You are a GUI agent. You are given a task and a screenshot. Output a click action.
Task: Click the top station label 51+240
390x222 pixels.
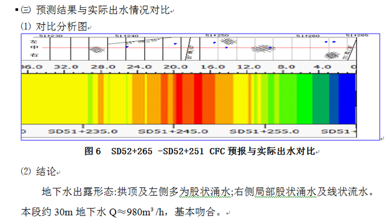point(127,36)
